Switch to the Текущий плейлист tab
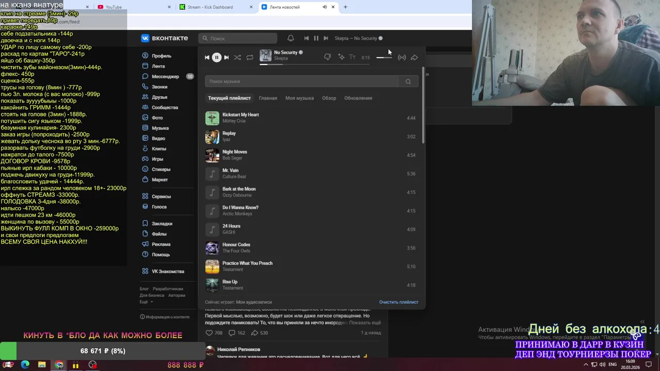660x371 pixels. pyautogui.click(x=229, y=98)
